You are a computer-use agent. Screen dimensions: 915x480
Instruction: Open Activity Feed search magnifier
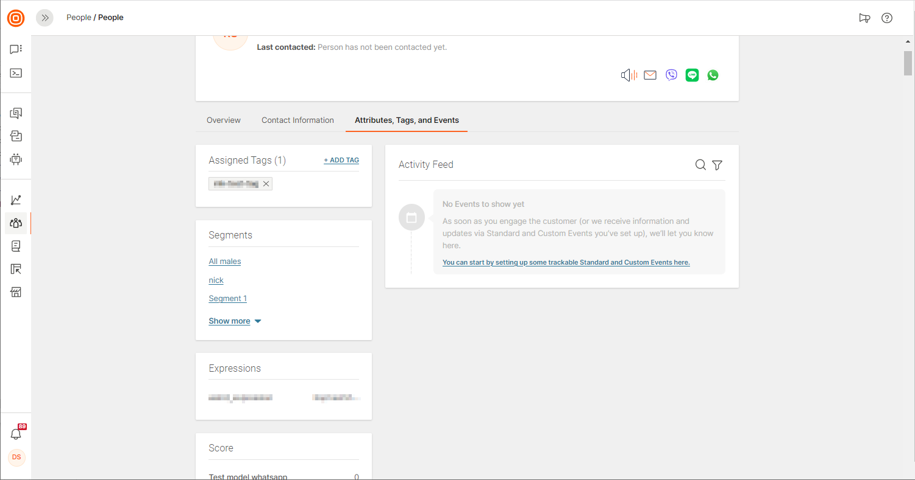tap(700, 165)
